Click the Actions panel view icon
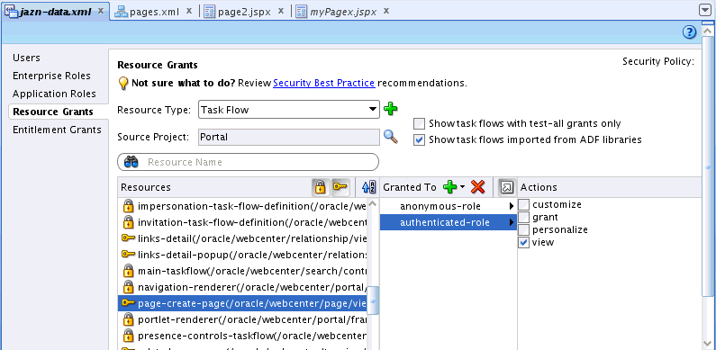716x350 pixels. coord(507,186)
